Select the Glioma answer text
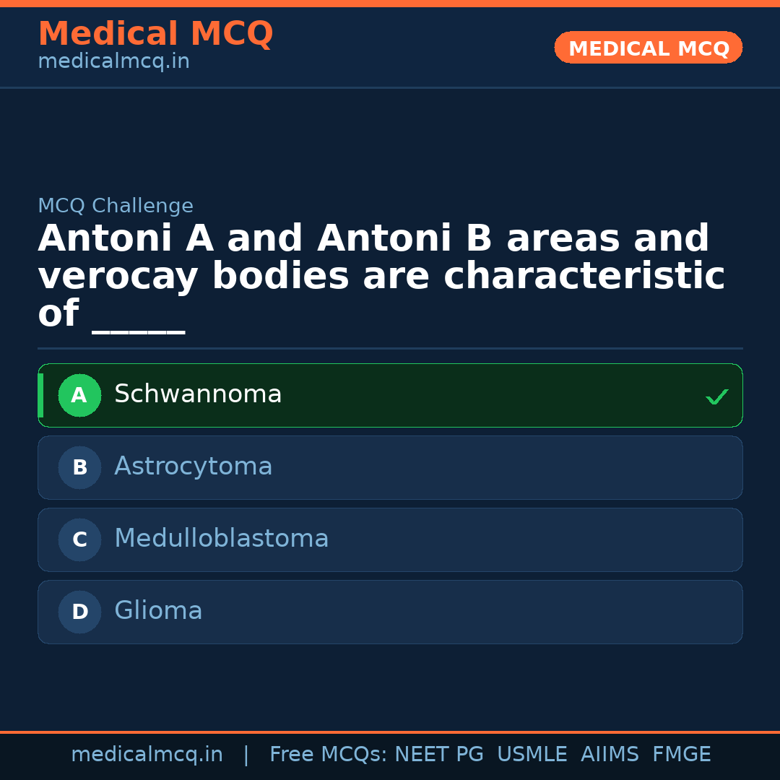 point(158,611)
